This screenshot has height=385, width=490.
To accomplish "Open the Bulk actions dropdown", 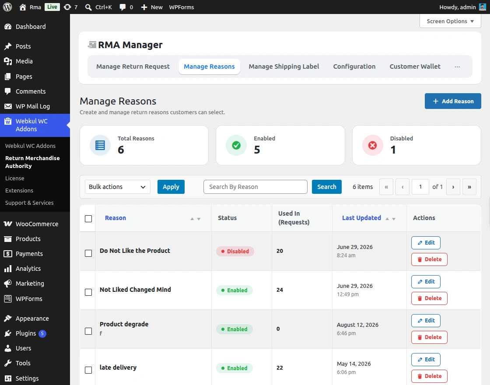I will click(x=118, y=187).
